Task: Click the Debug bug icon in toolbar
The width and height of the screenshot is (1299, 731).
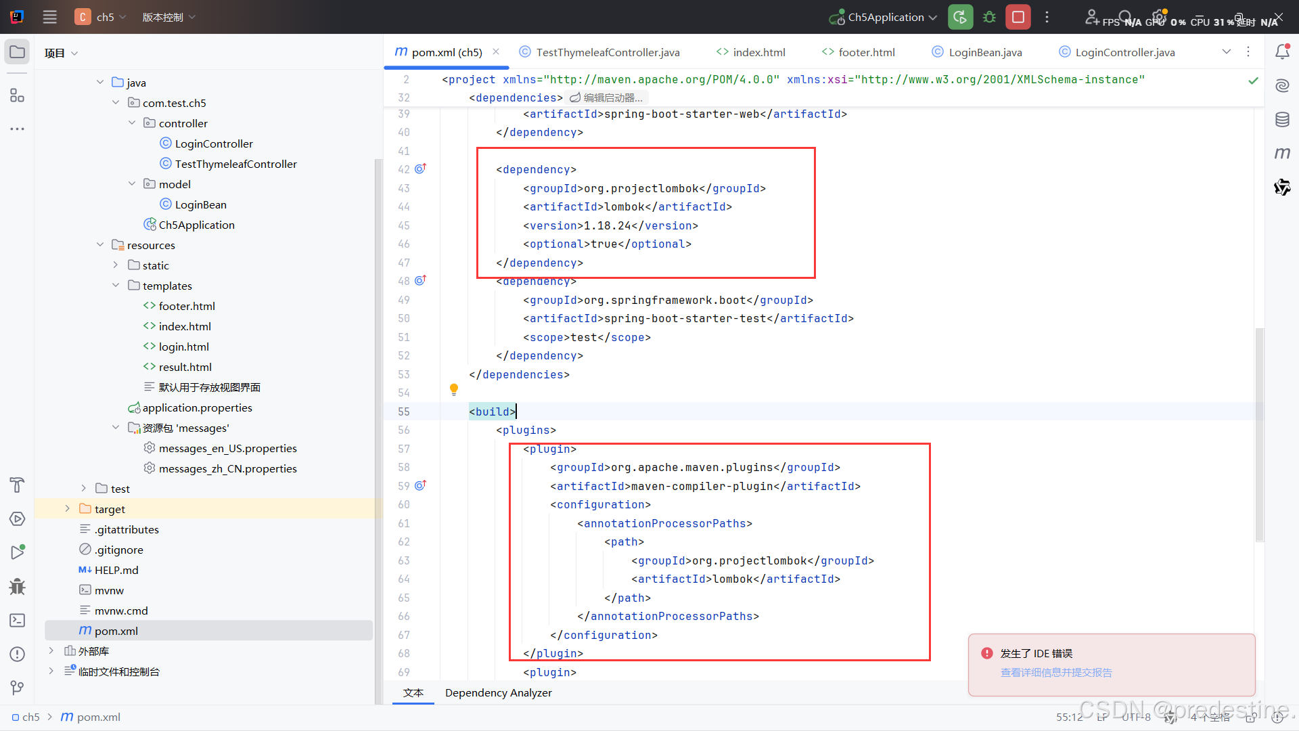Action: point(989,17)
